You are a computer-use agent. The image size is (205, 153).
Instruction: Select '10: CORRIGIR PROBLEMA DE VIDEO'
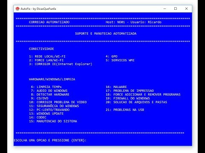[x=58, y=102]
